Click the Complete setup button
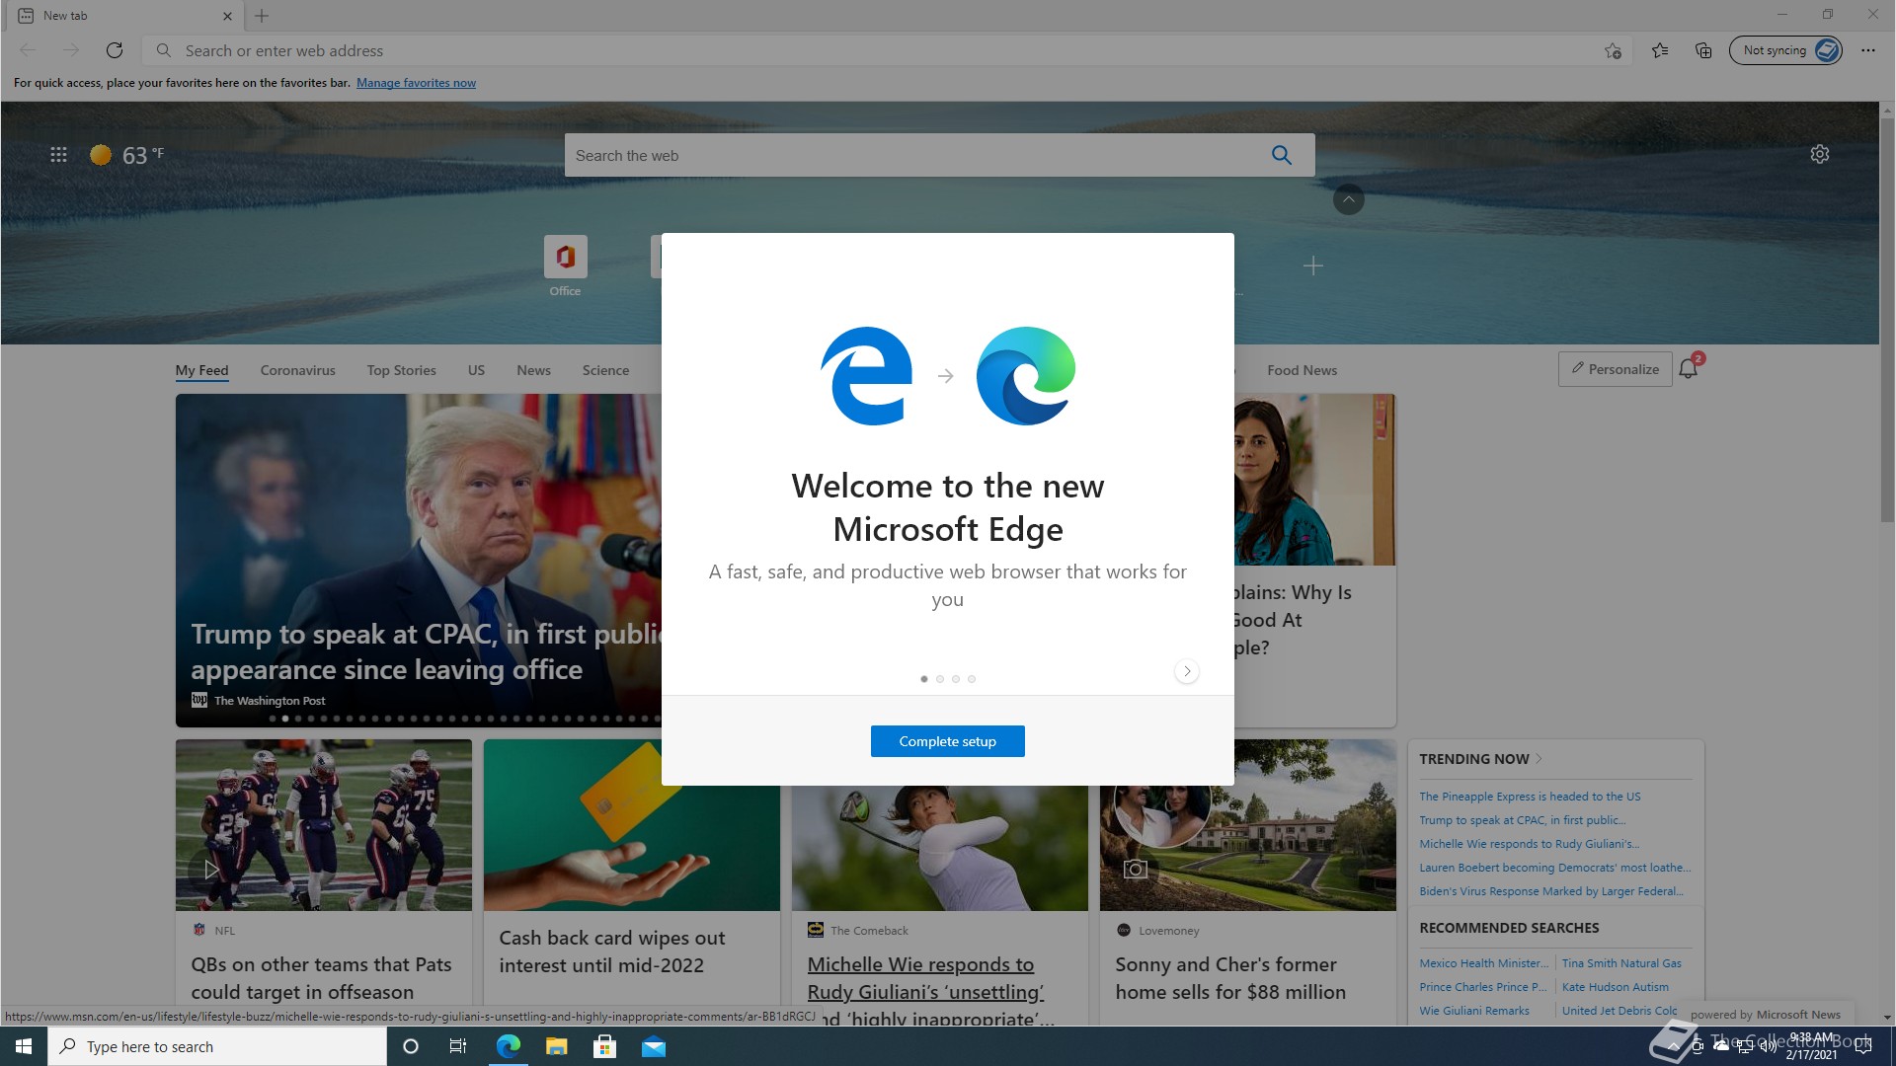The width and height of the screenshot is (1896, 1066). pos(947,741)
